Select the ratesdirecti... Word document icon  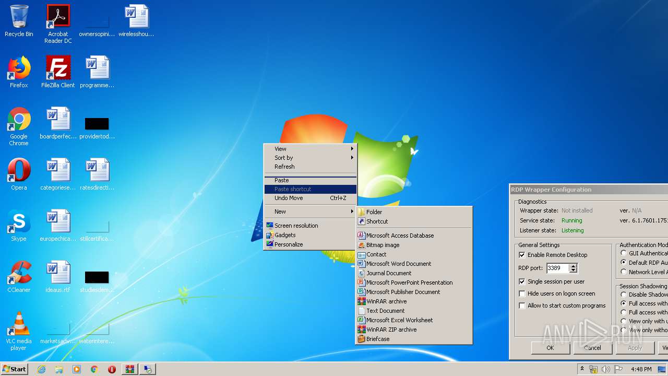pyautogui.click(x=97, y=174)
